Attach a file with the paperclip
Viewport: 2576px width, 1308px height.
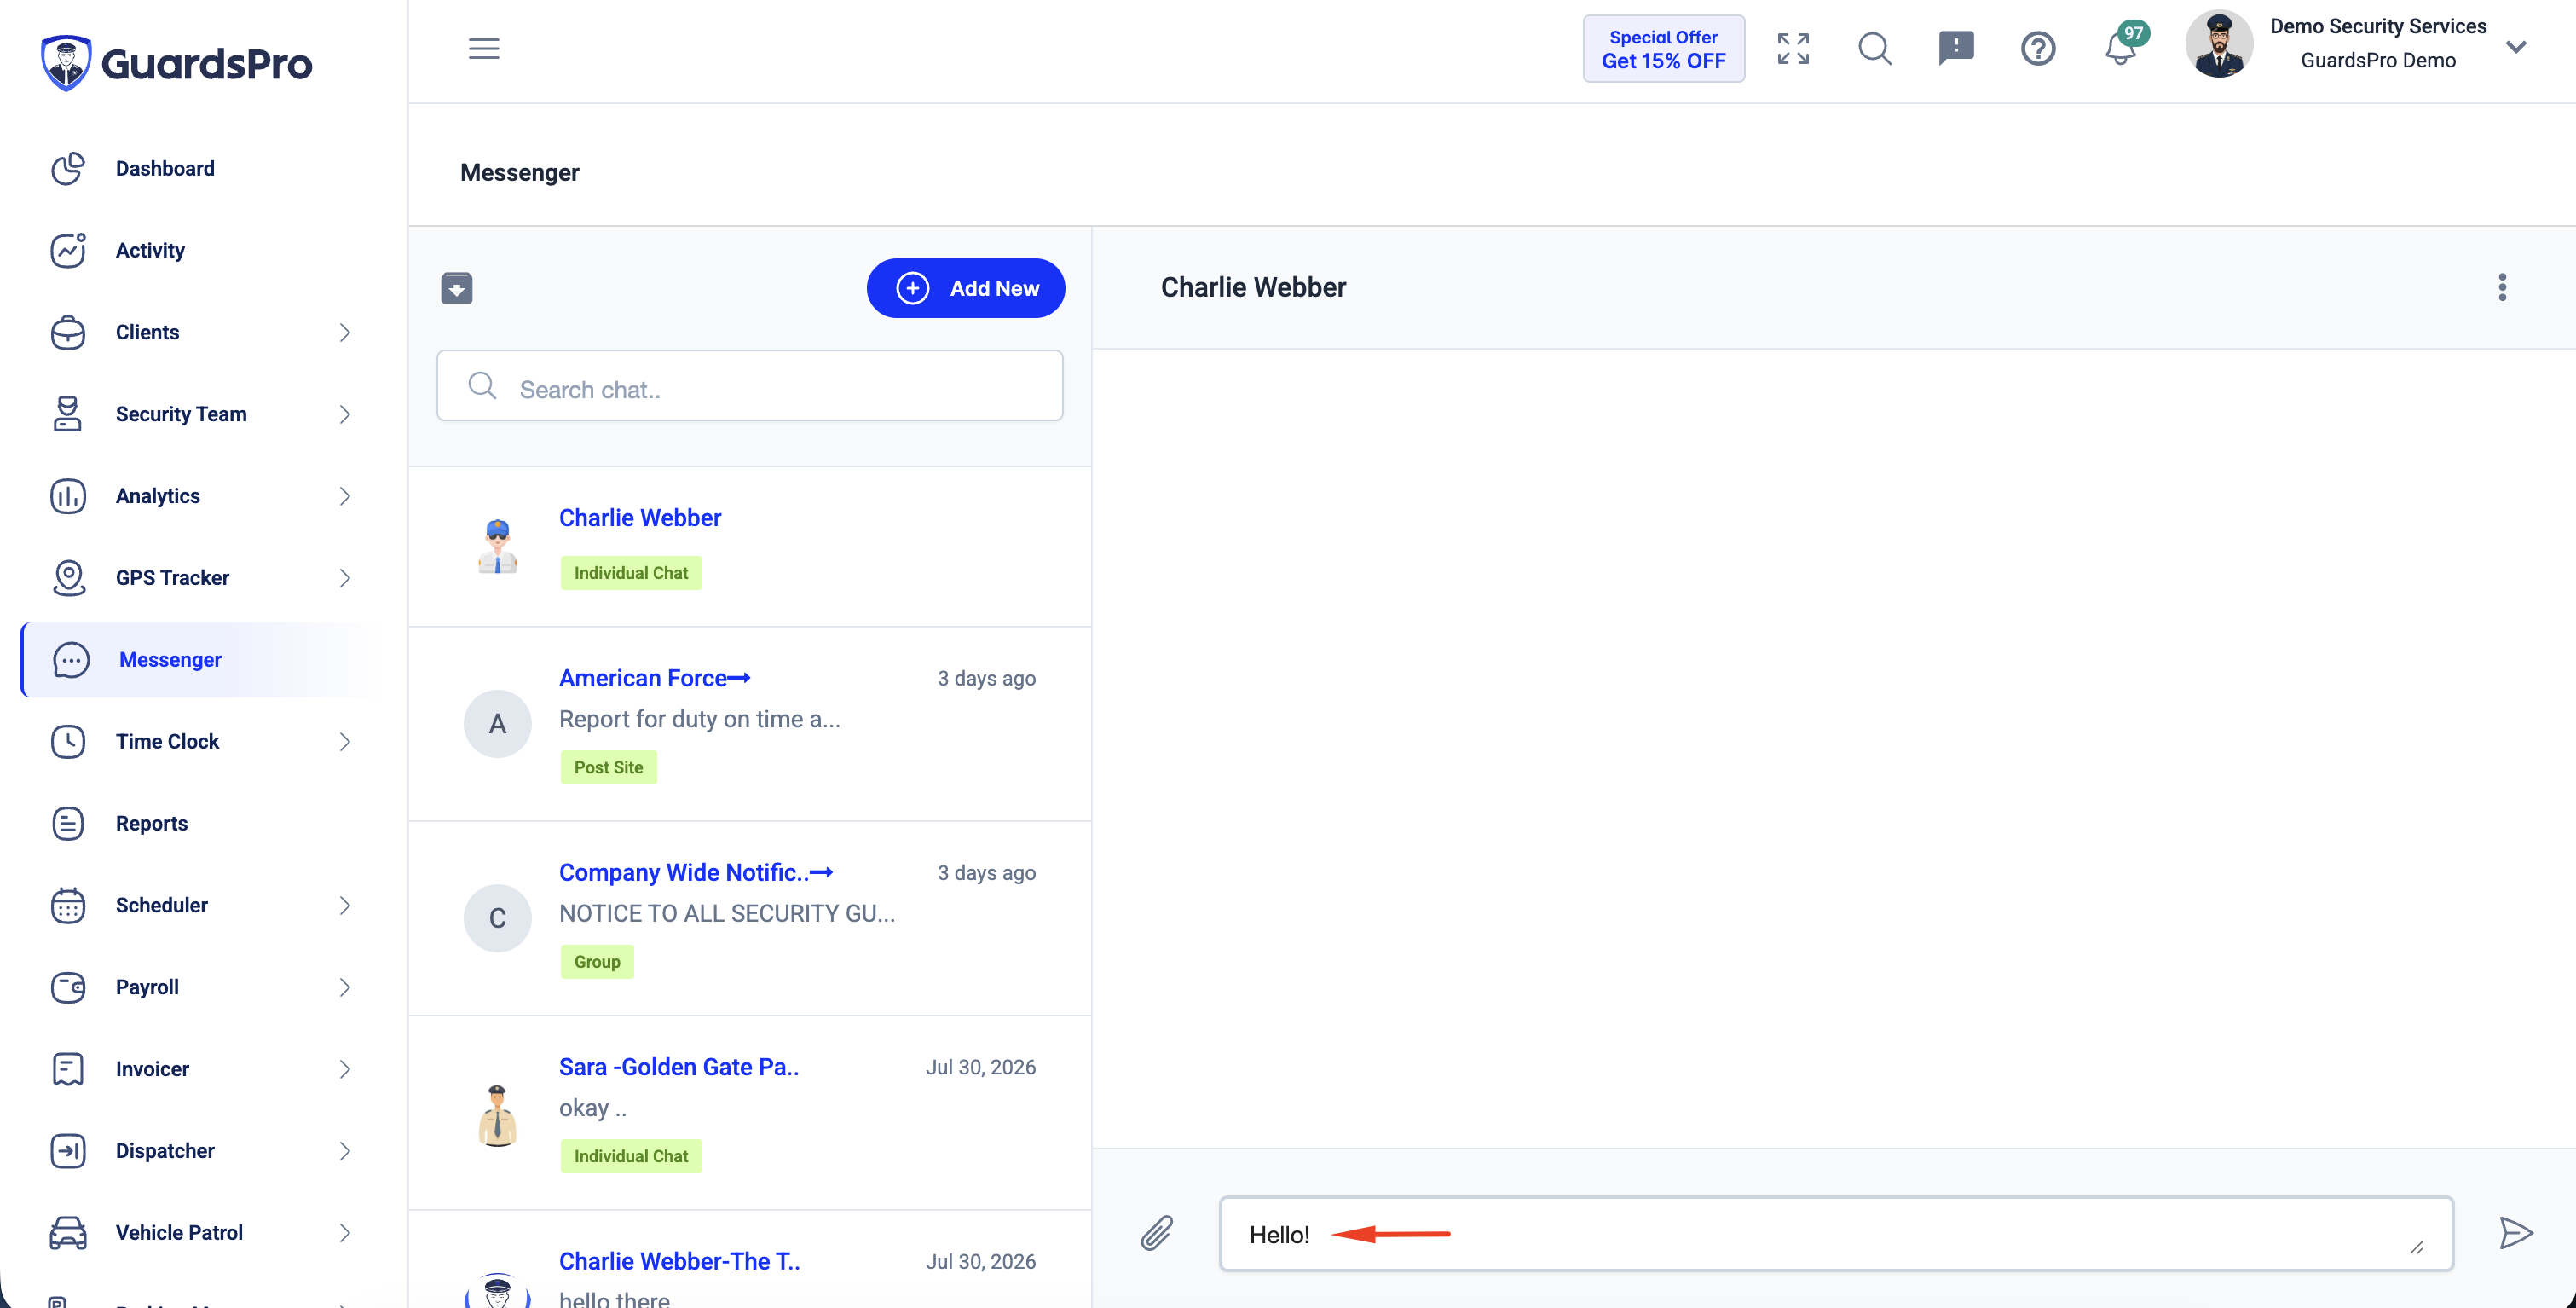(1157, 1234)
